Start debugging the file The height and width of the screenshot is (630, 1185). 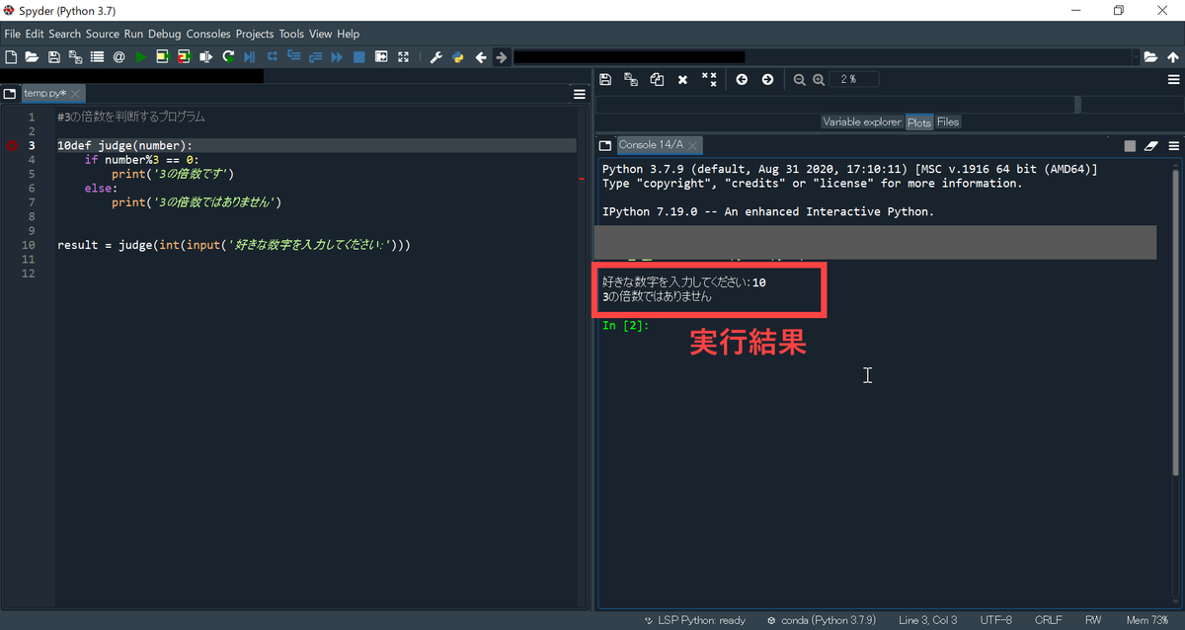point(250,57)
